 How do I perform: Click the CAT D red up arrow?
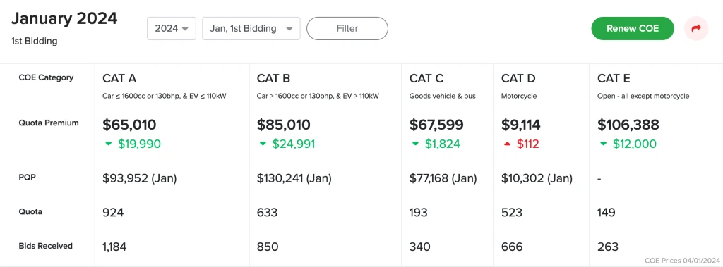pos(507,144)
